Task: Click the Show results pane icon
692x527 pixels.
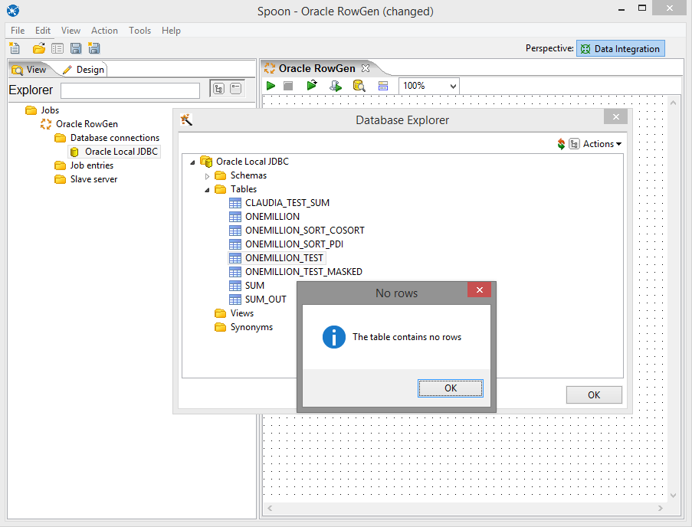Action: click(x=383, y=86)
